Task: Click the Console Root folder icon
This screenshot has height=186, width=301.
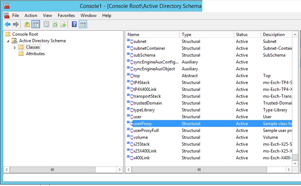Action: click(x=8, y=34)
